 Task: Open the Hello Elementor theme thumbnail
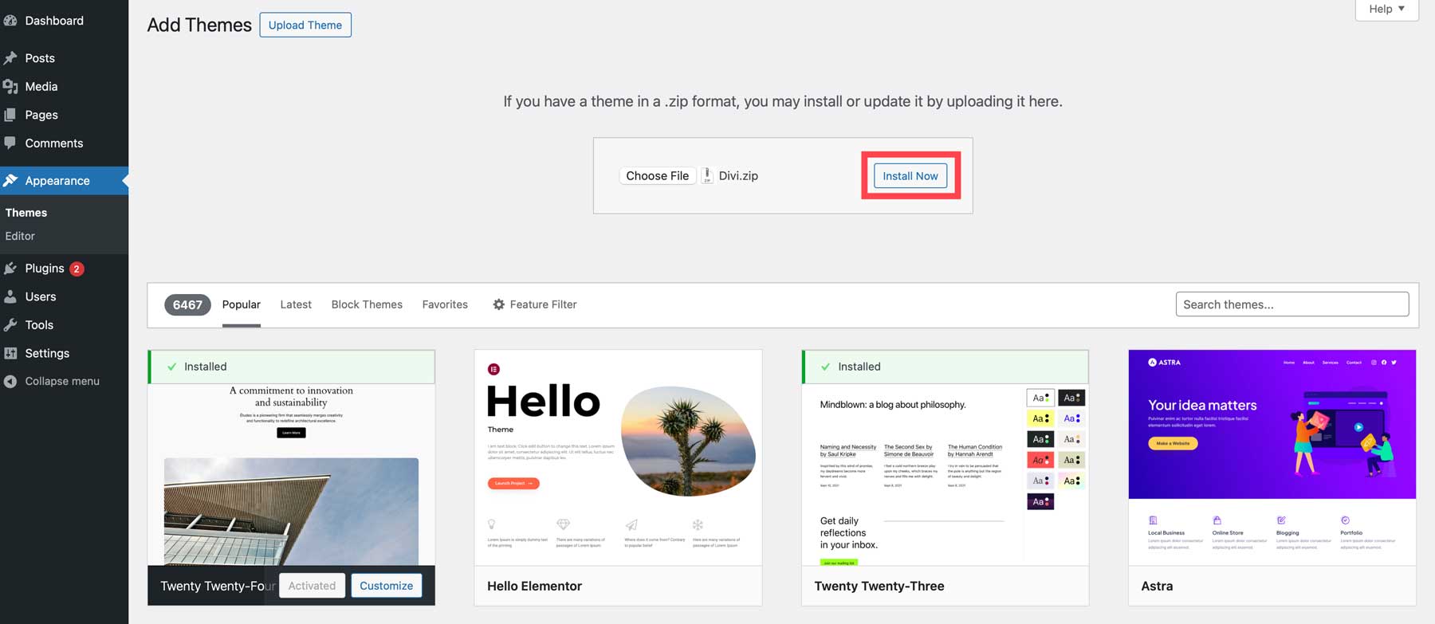[x=618, y=458]
